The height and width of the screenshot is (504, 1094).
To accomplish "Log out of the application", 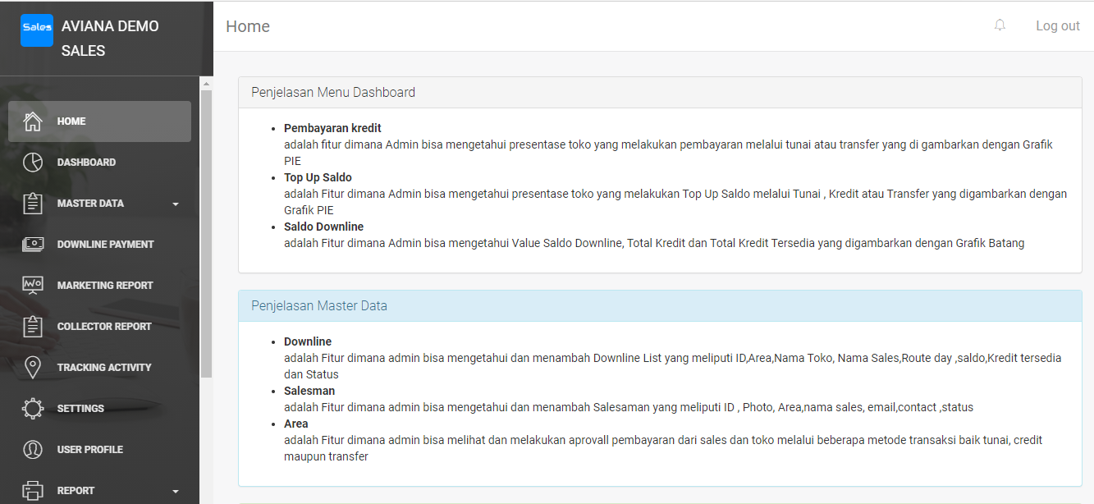I will point(1057,25).
